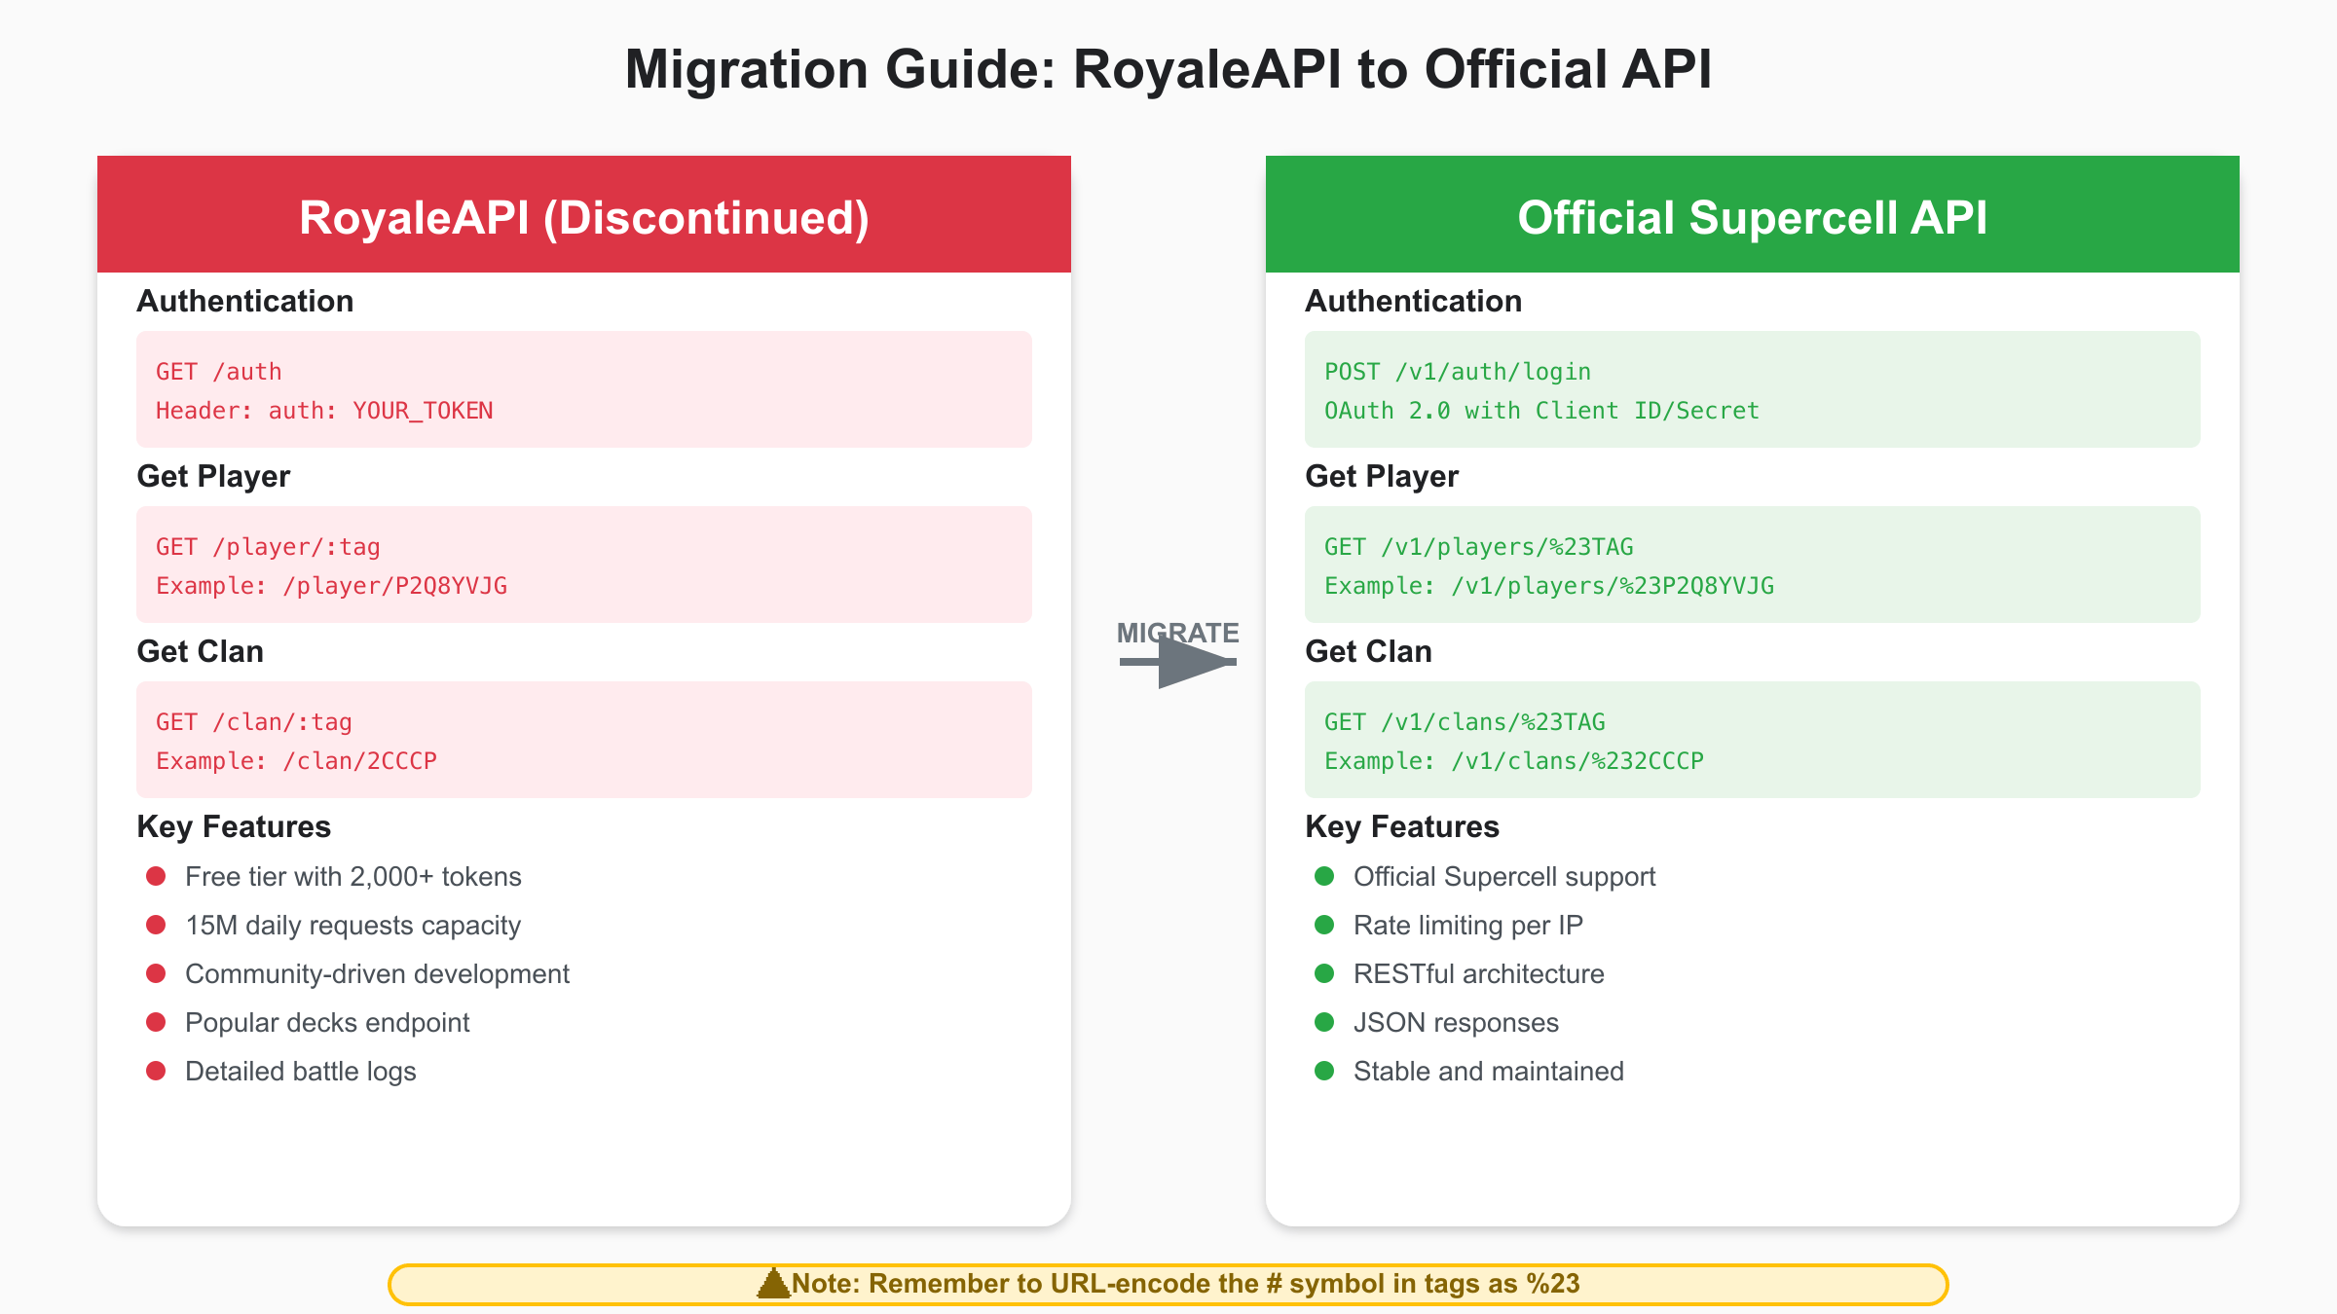Click '15M daily requests capacity' item

point(352,926)
